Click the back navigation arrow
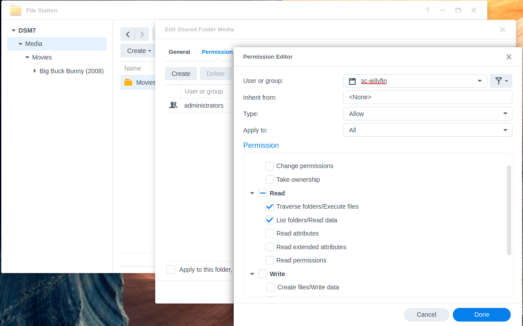 (x=127, y=34)
